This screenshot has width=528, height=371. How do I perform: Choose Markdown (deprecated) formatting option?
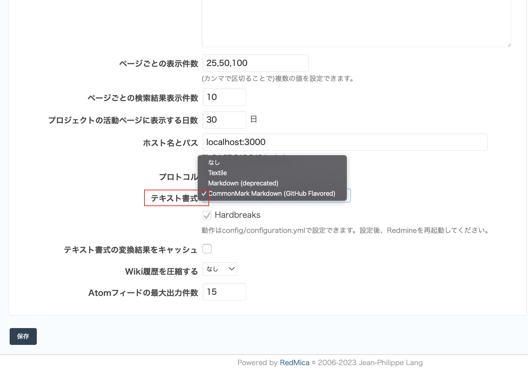(x=243, y=183)
